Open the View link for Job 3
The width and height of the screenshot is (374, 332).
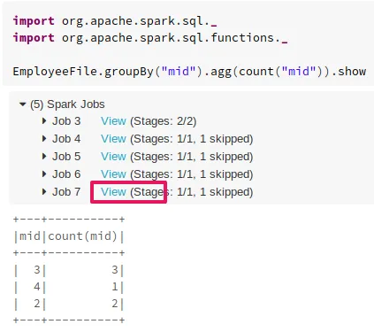point(113,121)
